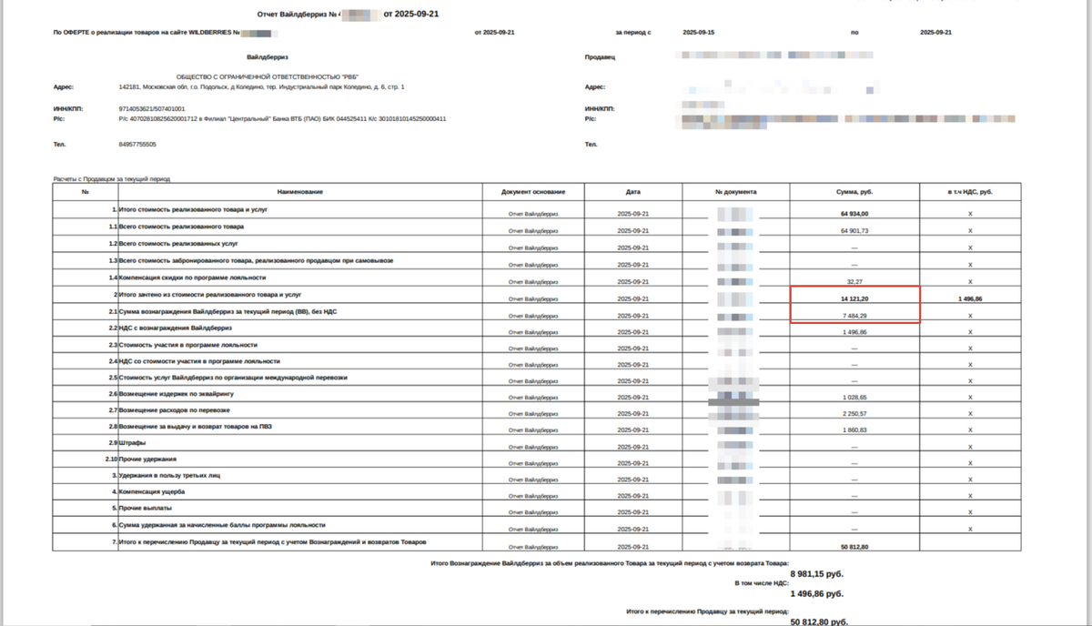This screenshot has width=1092, height=626.
Task: Select row "Возмещение расходов по перевозке"
Action: [x=537, y=412]
